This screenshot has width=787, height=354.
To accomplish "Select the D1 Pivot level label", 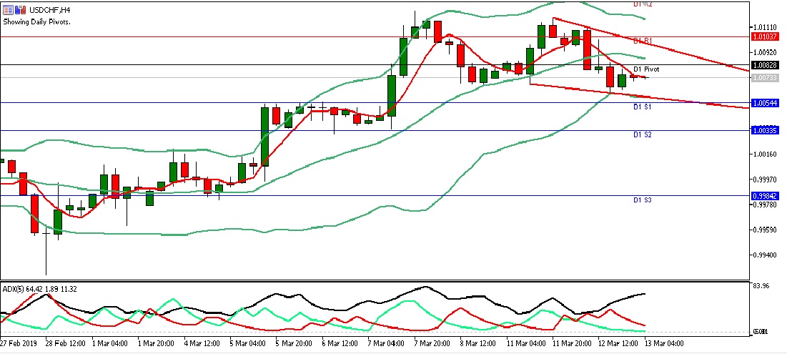I will click(x=645, y=69).
